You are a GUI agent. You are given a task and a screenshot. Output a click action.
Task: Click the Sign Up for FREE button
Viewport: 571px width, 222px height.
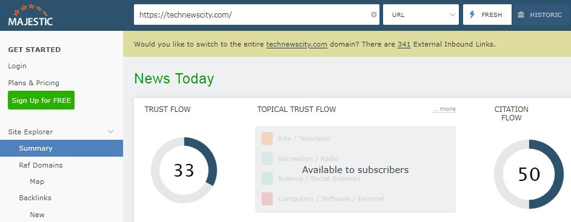pos(41,100)
